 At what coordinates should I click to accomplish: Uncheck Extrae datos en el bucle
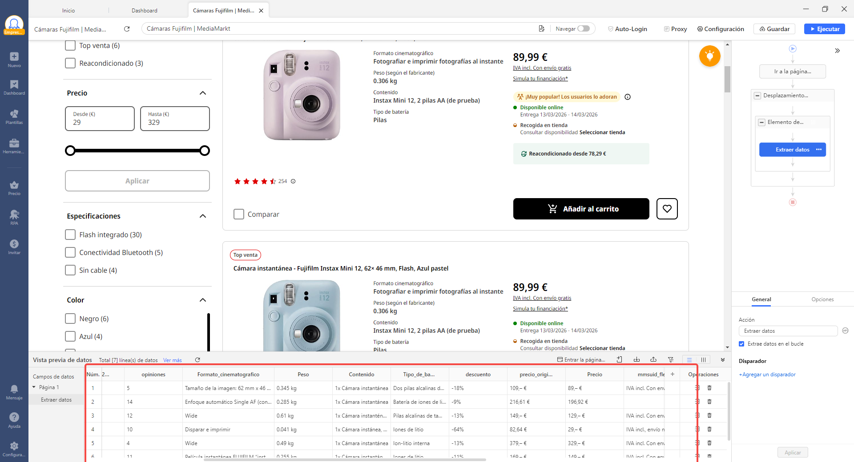(741, 344)
